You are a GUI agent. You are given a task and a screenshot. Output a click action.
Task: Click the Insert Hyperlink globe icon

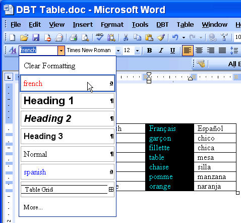(x=212, y=37)
